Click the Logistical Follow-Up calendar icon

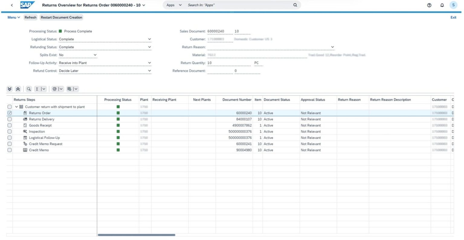(25, 138)
